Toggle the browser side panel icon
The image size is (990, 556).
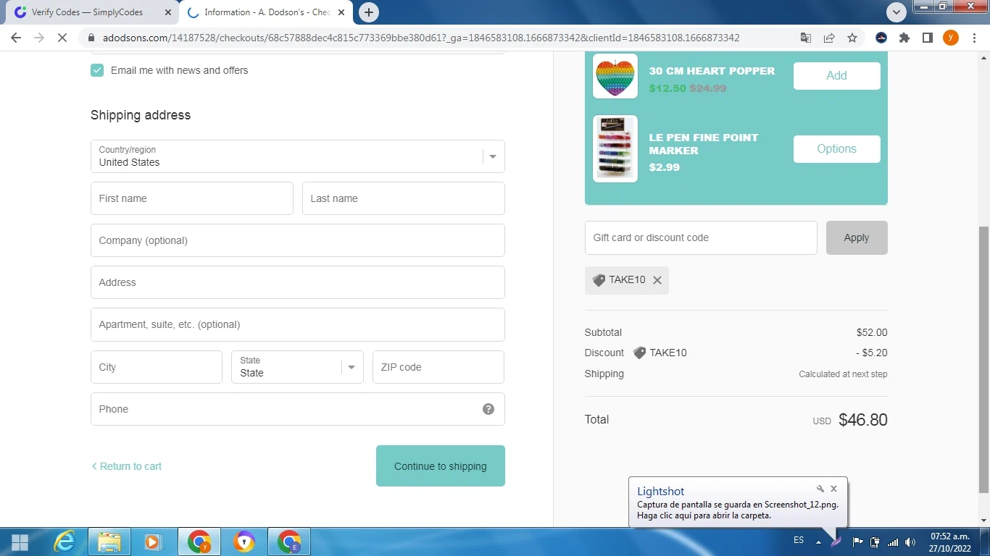pos(927,38)
